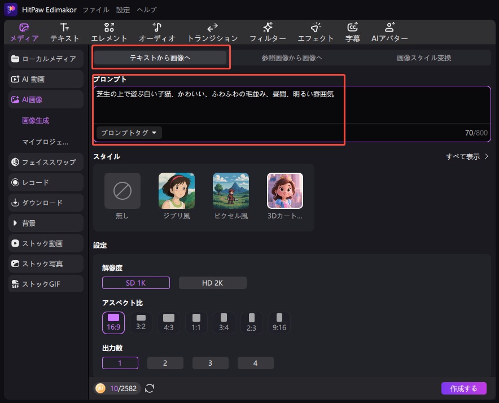Select HD 2K resolution

[x=213, y=283]
